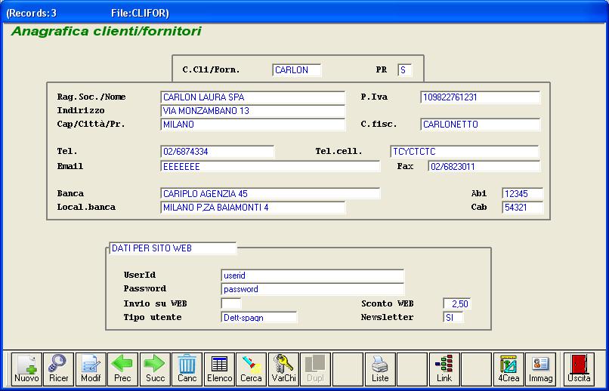Click the Cerca flashlight icon

(x=252, y=369)
